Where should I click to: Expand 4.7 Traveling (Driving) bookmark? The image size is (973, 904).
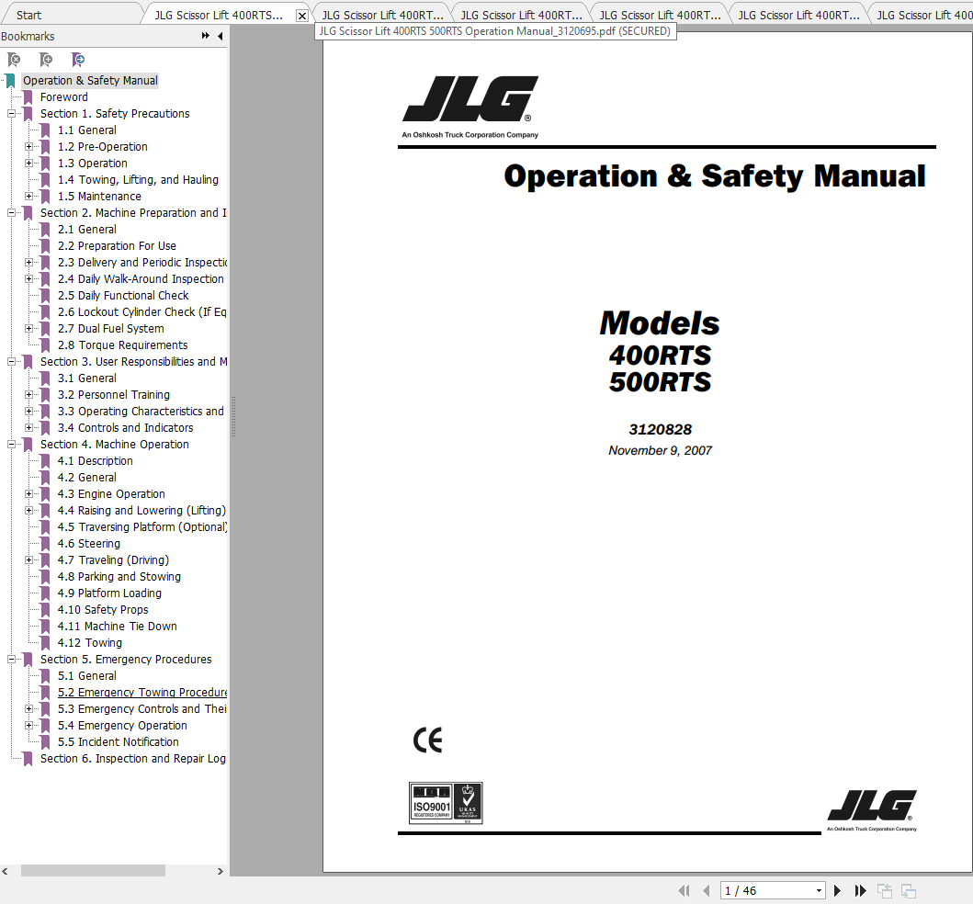coord(28,559)
